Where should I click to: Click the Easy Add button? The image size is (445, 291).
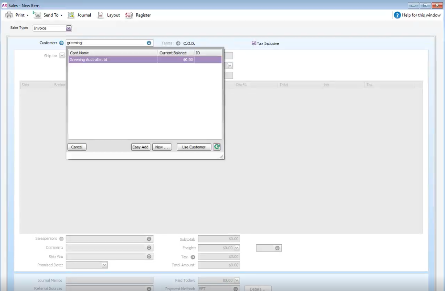point(141,147)
